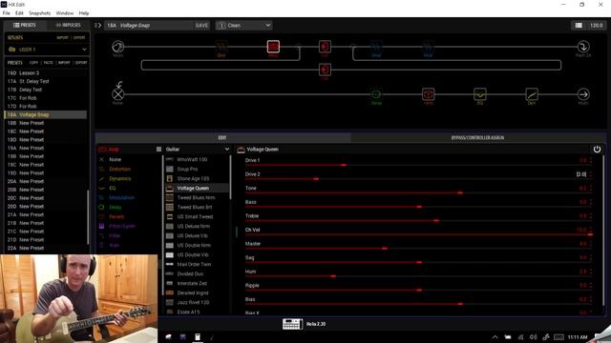Click the Helix device icon in bottom bar
This screenshot has height=343, width=611.
tap(292, 324)
